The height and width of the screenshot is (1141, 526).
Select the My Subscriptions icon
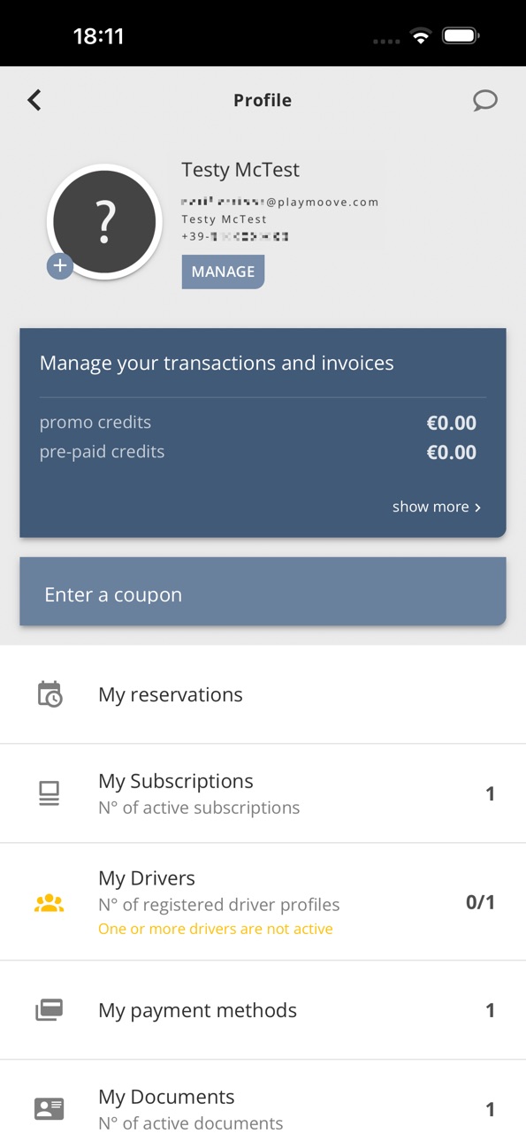coord(50,793)
